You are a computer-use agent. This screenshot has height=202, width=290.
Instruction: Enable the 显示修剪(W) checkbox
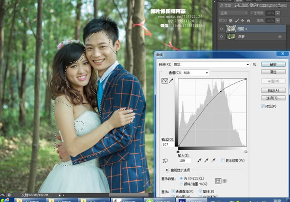tap(223, 160)
